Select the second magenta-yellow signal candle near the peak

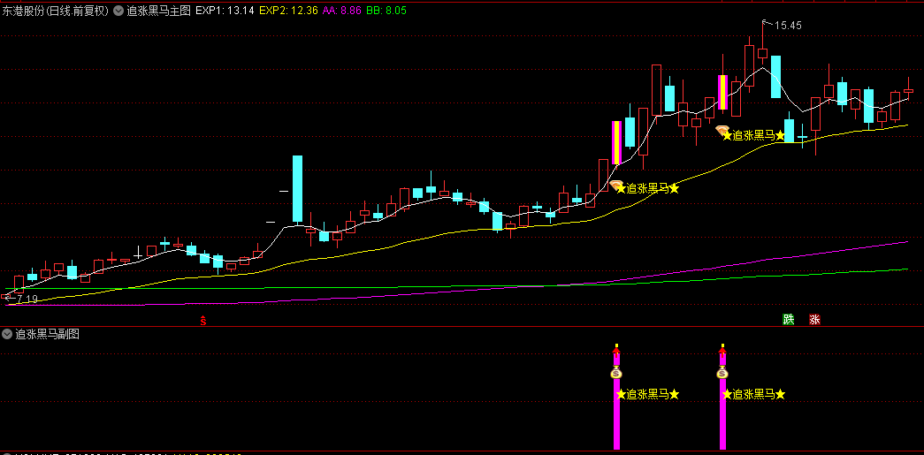pyautogui.click(x=722, y=93)
